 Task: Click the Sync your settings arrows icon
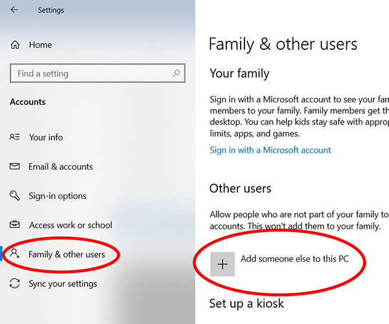coord(15,284)
